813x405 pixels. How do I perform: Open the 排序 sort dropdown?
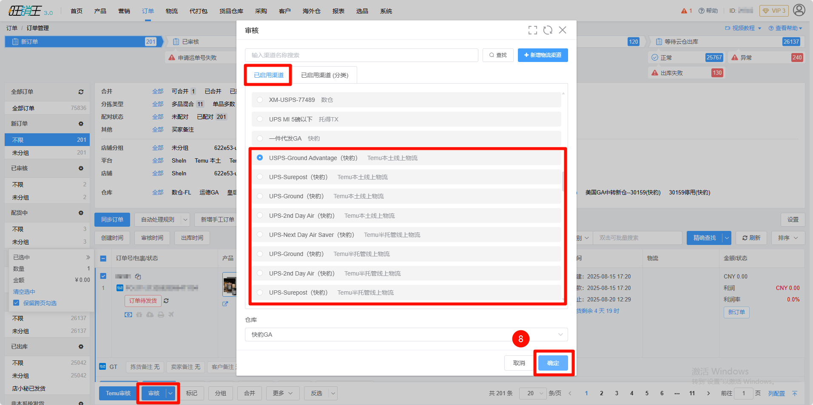[788, 238]
